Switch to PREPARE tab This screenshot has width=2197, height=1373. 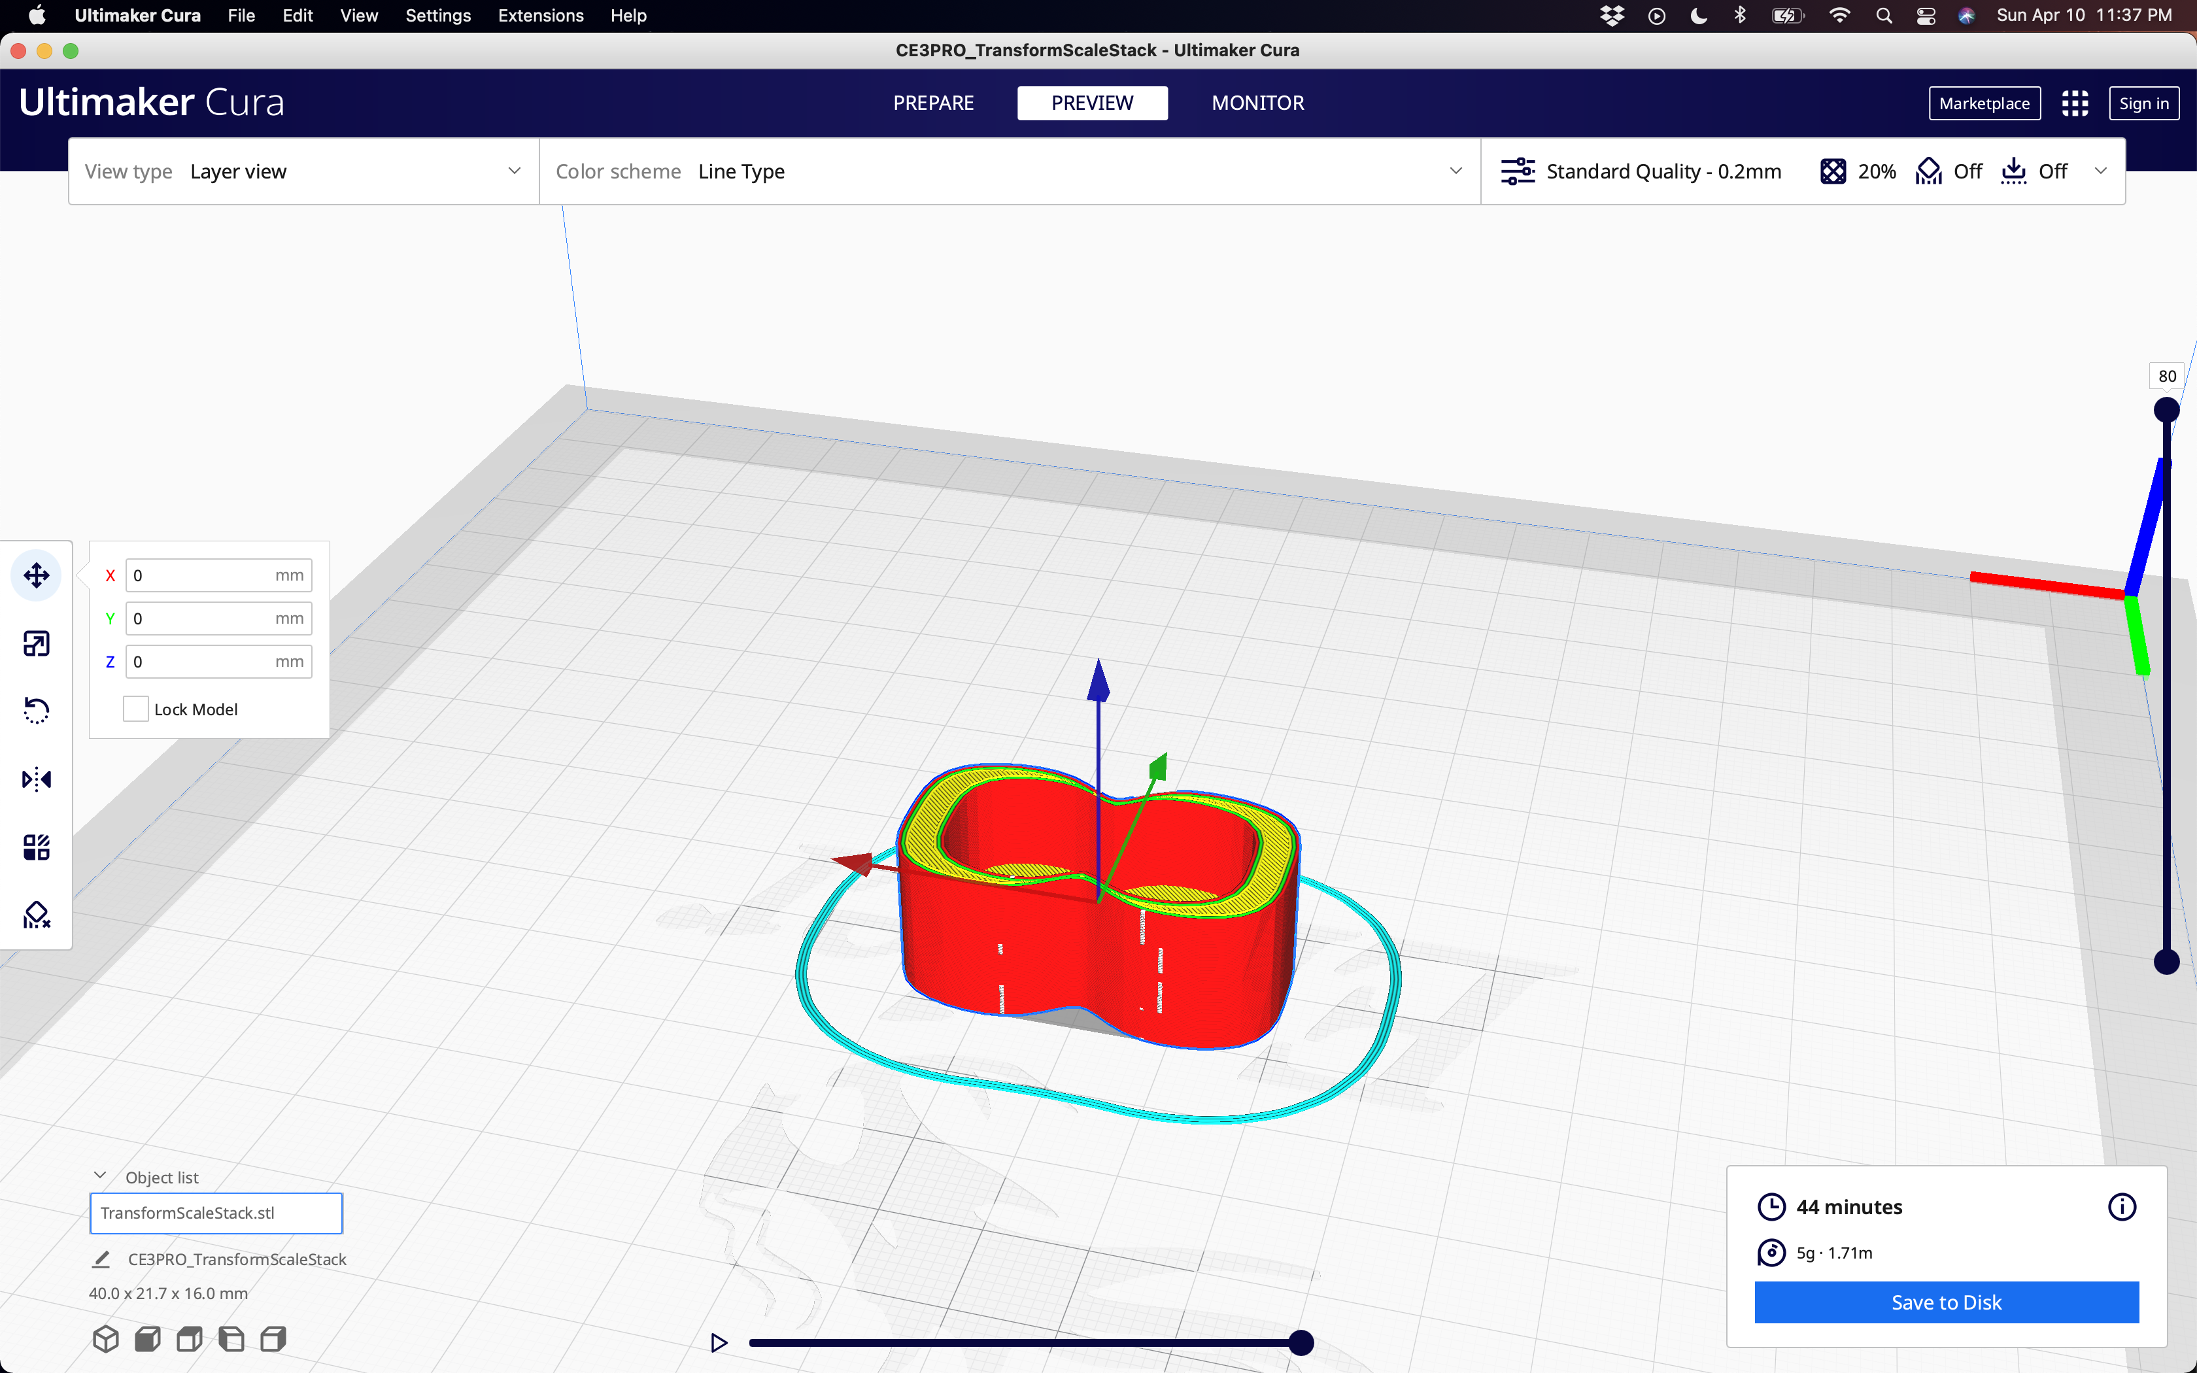tap(936, 101)
